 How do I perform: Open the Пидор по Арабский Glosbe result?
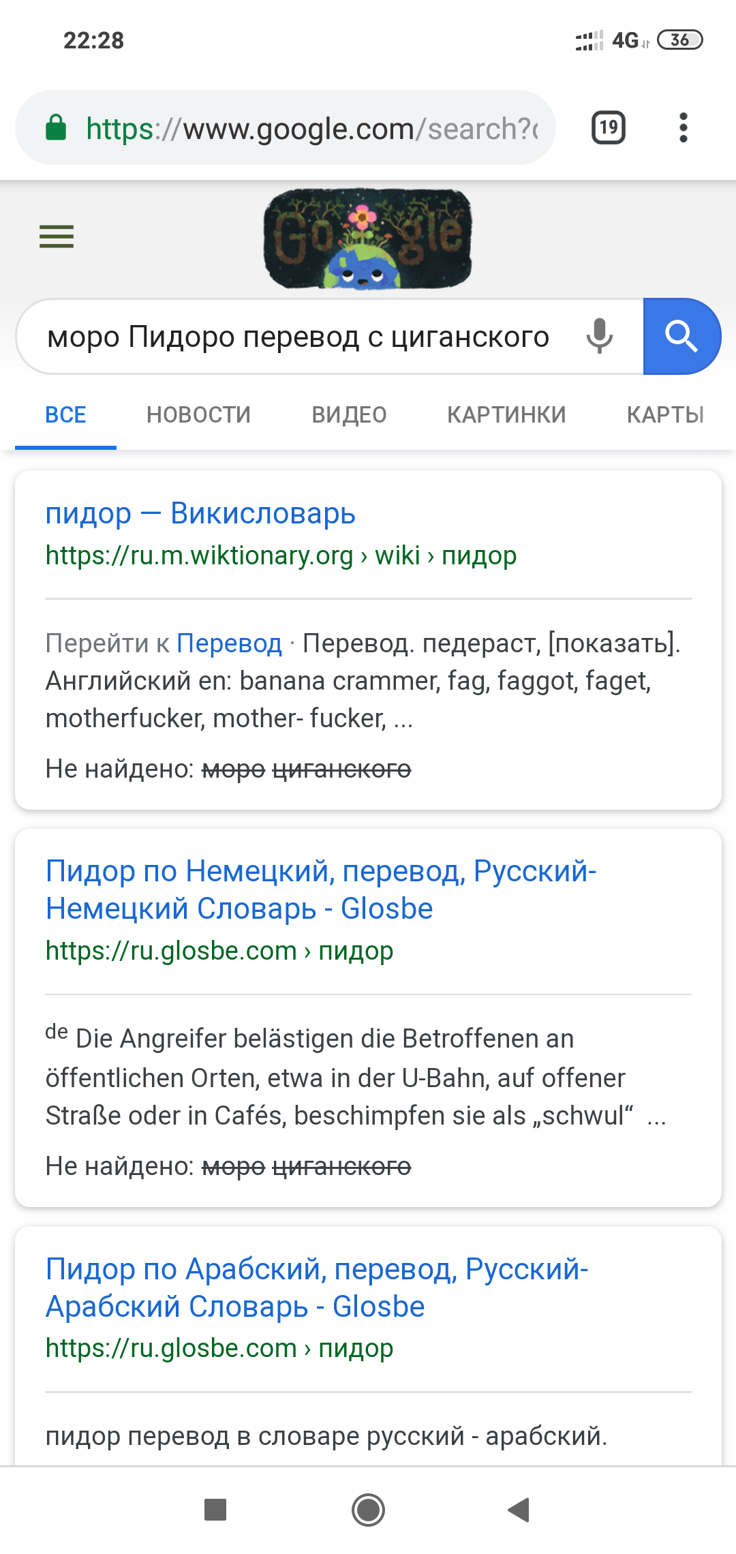pyautogui.click(x=317, y=1288)
